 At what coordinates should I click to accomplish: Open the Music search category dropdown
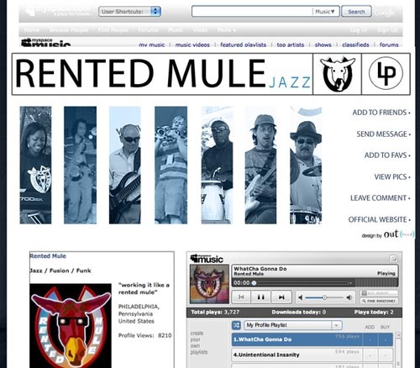325,12
